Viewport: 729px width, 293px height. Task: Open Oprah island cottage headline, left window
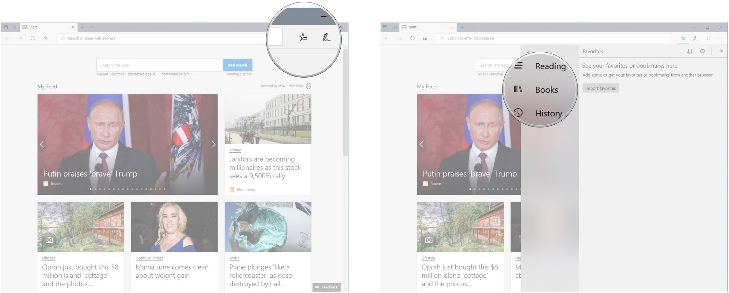tap(80, 276)
